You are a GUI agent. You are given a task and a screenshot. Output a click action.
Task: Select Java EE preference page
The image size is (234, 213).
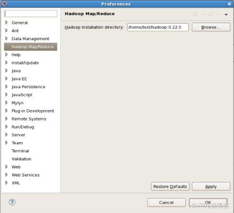click(x=19, y=79)
